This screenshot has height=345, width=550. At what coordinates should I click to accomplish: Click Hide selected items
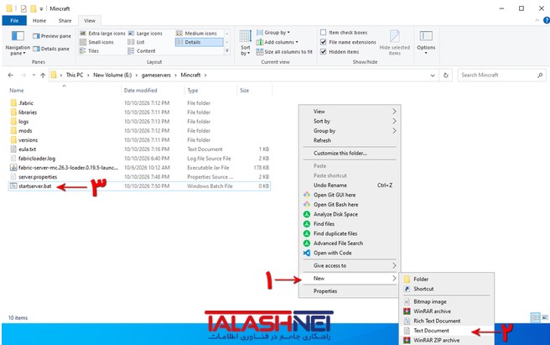(395, 43)
